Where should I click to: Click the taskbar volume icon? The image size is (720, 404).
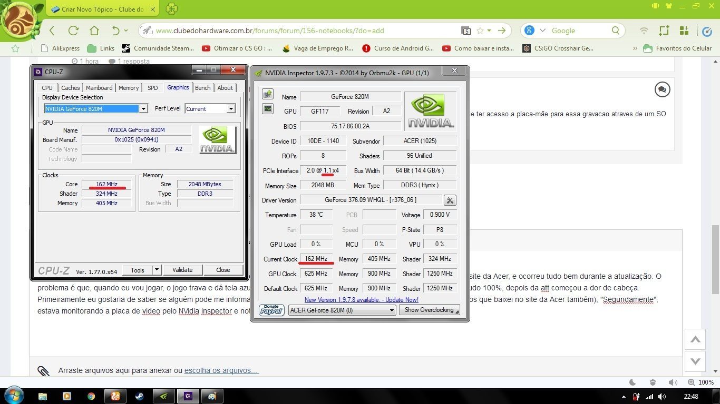[662, 397]
